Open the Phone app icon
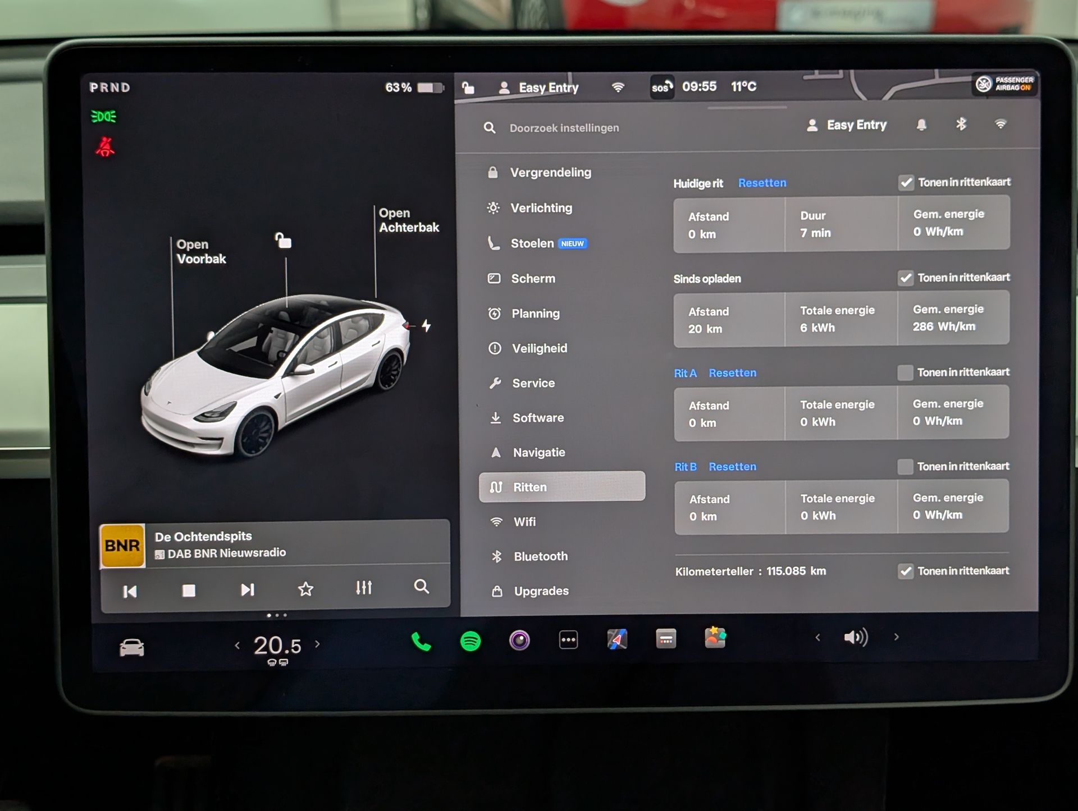This screenshot has width=1078, height=811. point(421,641)
